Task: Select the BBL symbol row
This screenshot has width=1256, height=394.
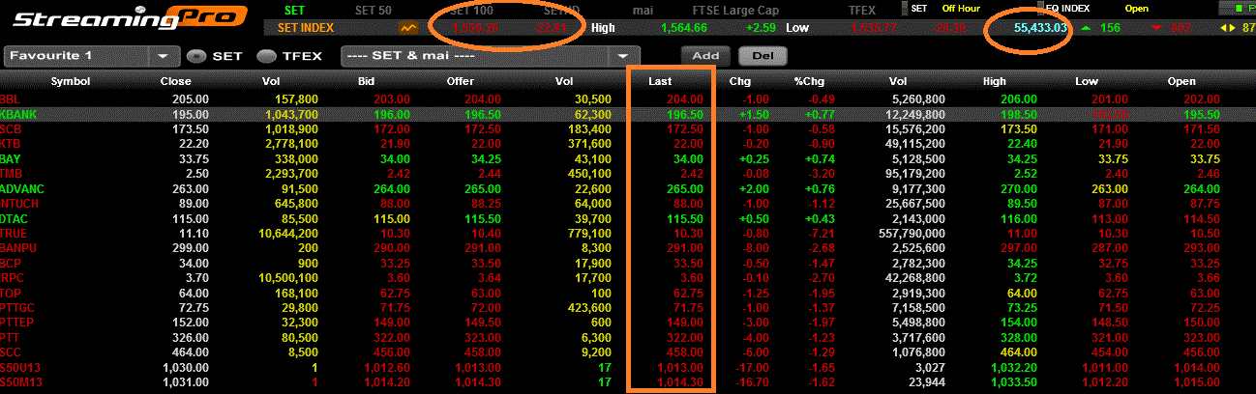Action: click(628, 99)
